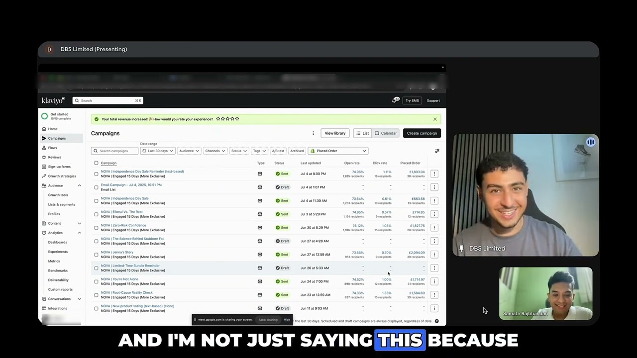Open row menu for Science Behind Stubborn Fat

coord(434,241)
